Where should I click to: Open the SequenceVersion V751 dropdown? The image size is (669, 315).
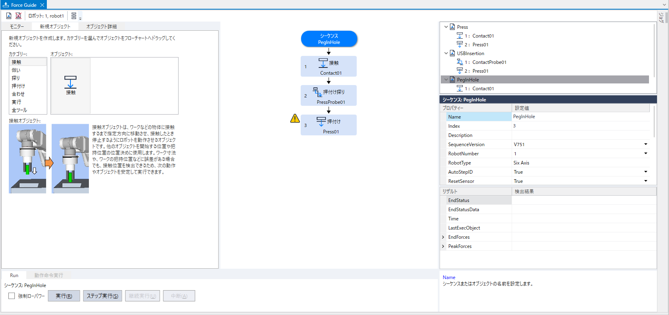[x=645, y=144]
